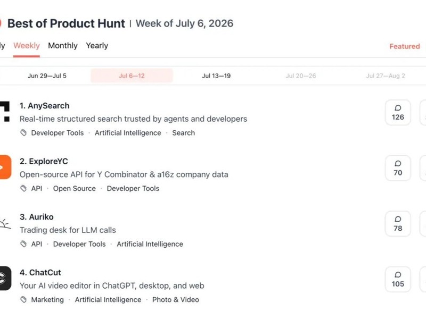Viewport: 426px width, 319px height.
Task: Go to week Jul 13—19
Action: coord(216,75)
